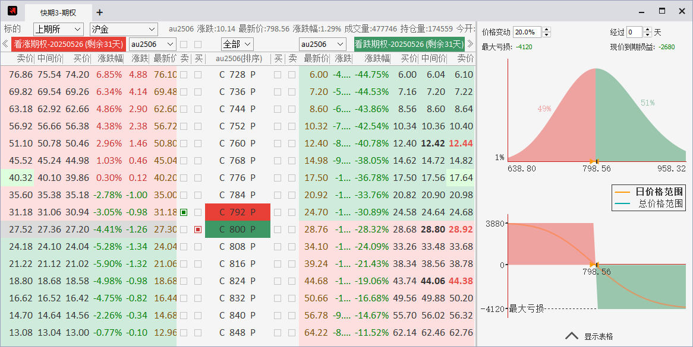Image resolution: width=693 pixels, height=347 pixels.
Task: Click the red 看涨期权-20250526 button
Action: [x=68, y=44]
